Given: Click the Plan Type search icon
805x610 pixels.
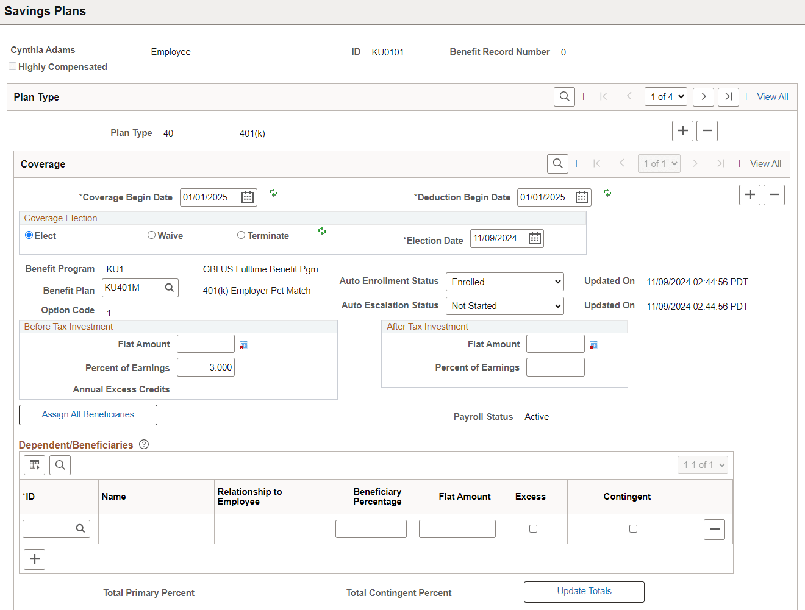Looking at the screenshot, I should pos(565,96).
